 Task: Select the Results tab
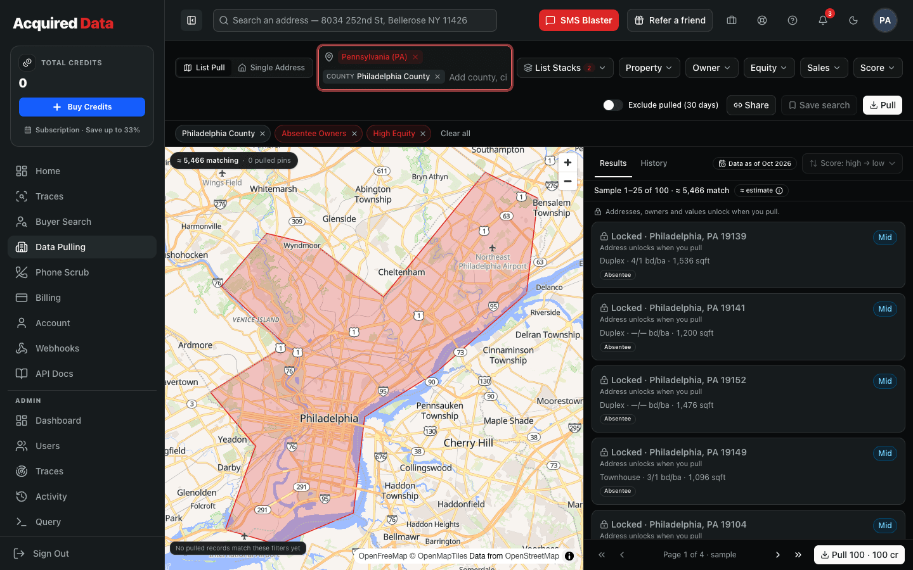click(613, 163)
